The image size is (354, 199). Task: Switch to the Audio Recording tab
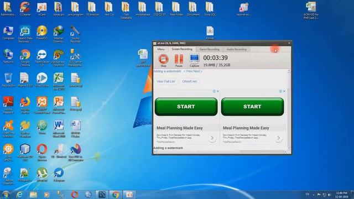[x=237, y=49]
